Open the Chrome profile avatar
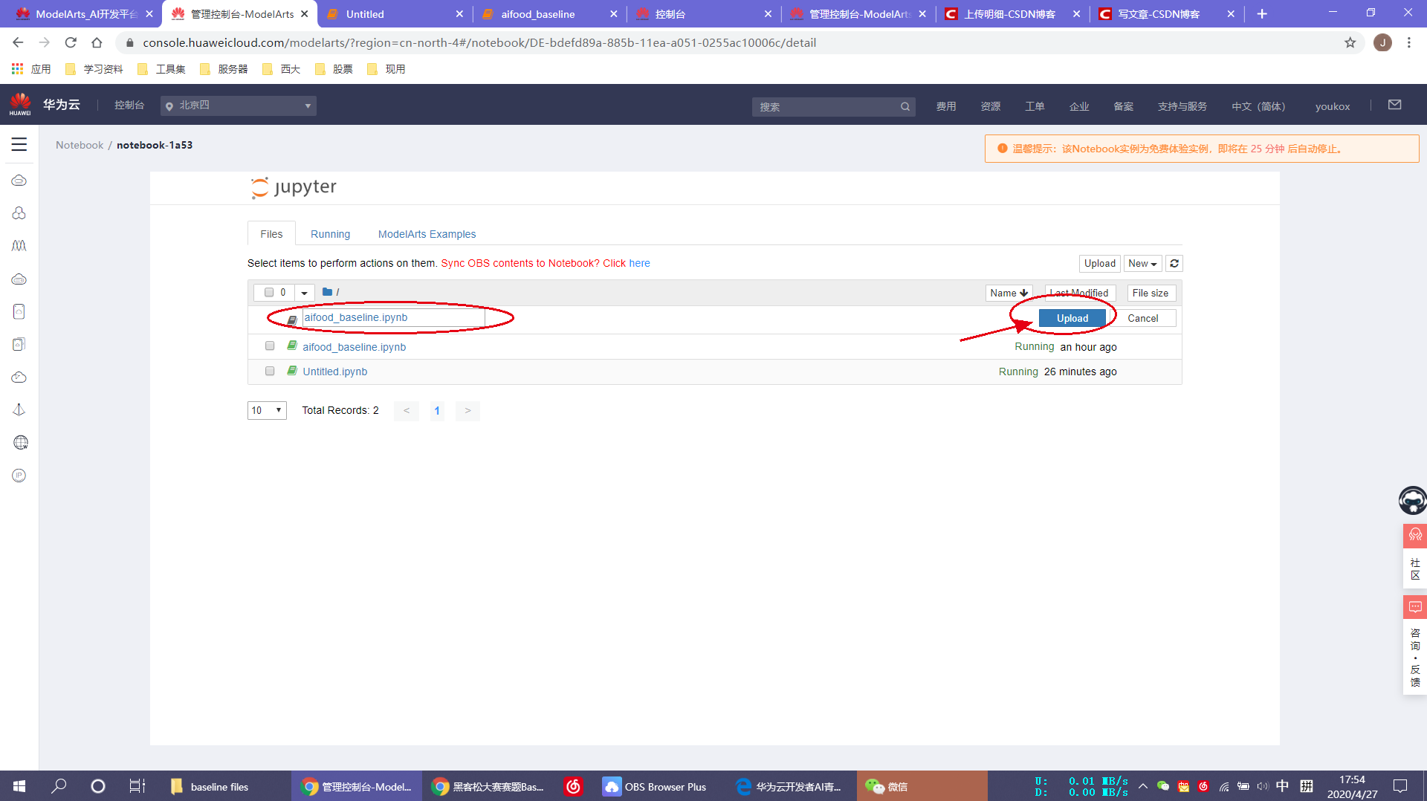The image size is (1427, 801). [1382, 43]
